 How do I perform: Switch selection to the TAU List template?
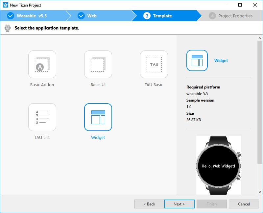pos(42,117)
